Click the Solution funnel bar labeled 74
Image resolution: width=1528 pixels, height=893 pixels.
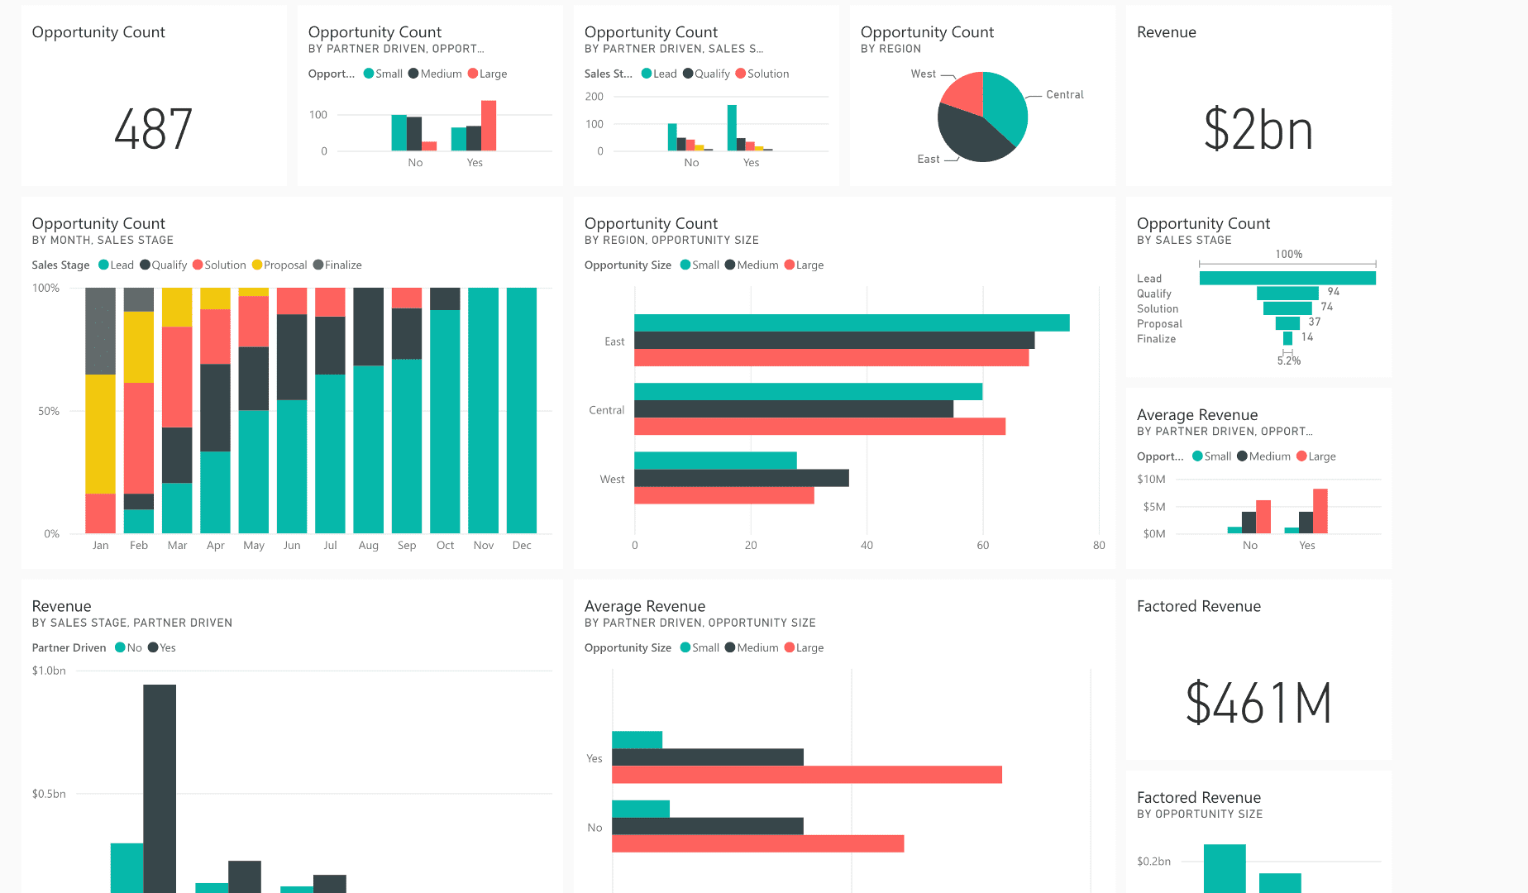(x=1287, y=308)
